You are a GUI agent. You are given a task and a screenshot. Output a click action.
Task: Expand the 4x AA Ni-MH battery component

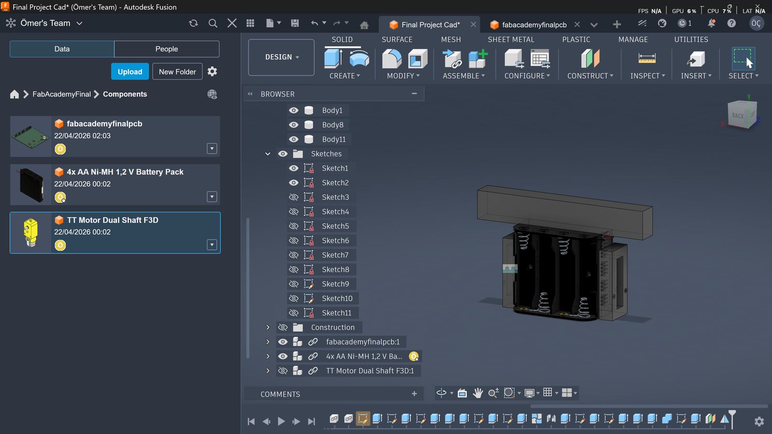268,356
